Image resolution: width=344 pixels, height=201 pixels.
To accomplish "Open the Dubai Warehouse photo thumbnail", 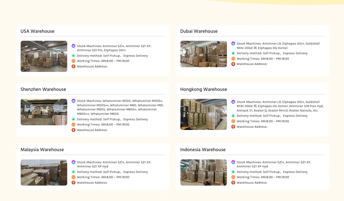I will (x=204, y=54).
